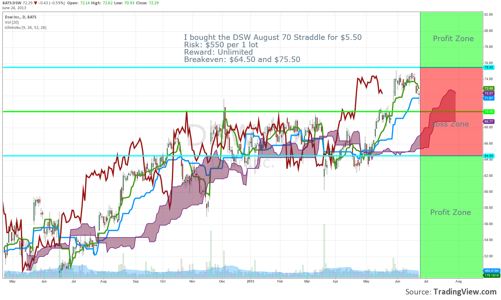Click the 70.00 green price label
Screen dimensions: 501x300
(489, 112)
